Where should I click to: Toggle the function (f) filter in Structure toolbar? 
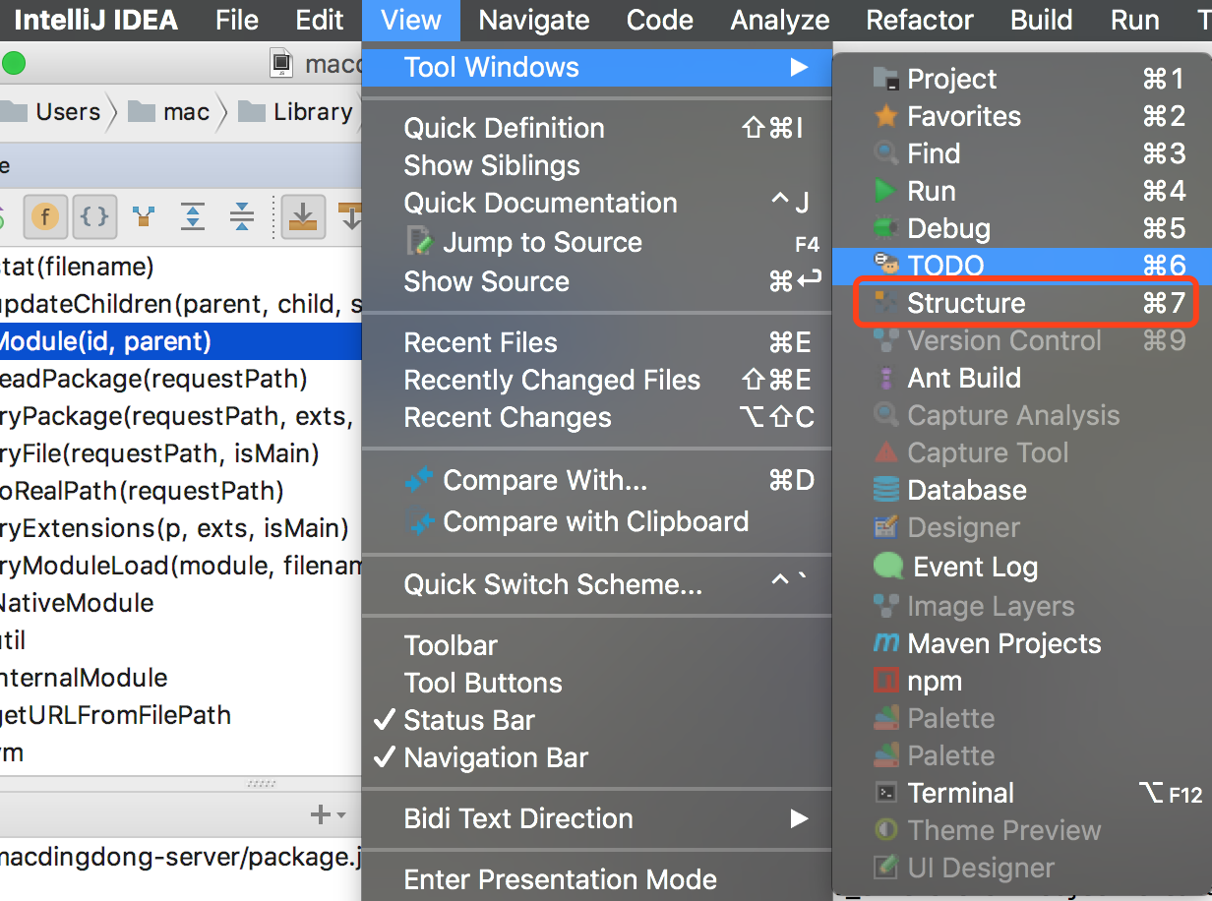(x=45, y=216)
